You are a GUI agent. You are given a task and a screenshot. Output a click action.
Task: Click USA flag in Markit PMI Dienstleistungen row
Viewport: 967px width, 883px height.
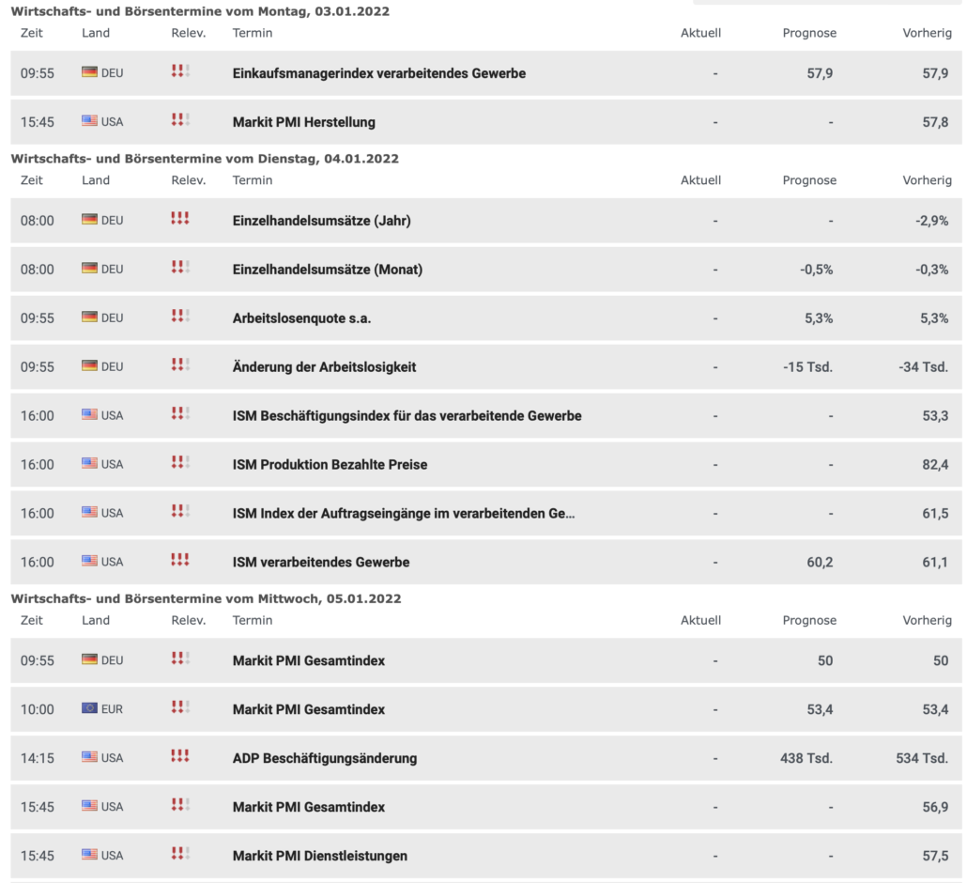[89, 855]
